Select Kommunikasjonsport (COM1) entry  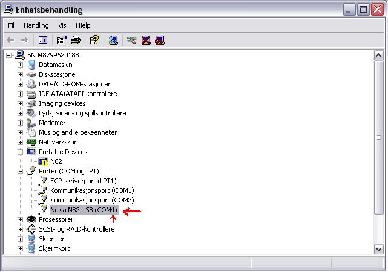click(92, 190)
